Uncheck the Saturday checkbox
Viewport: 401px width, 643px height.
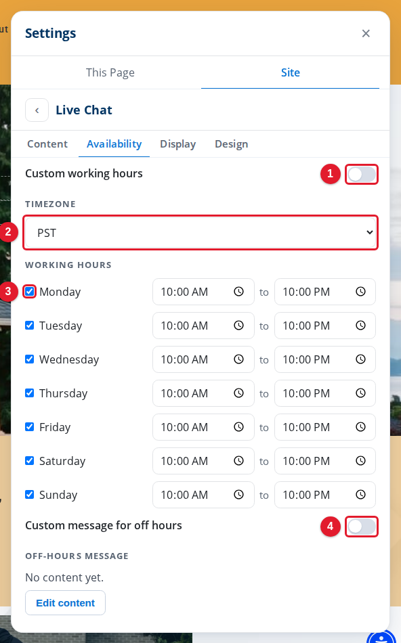pos(30,461)
